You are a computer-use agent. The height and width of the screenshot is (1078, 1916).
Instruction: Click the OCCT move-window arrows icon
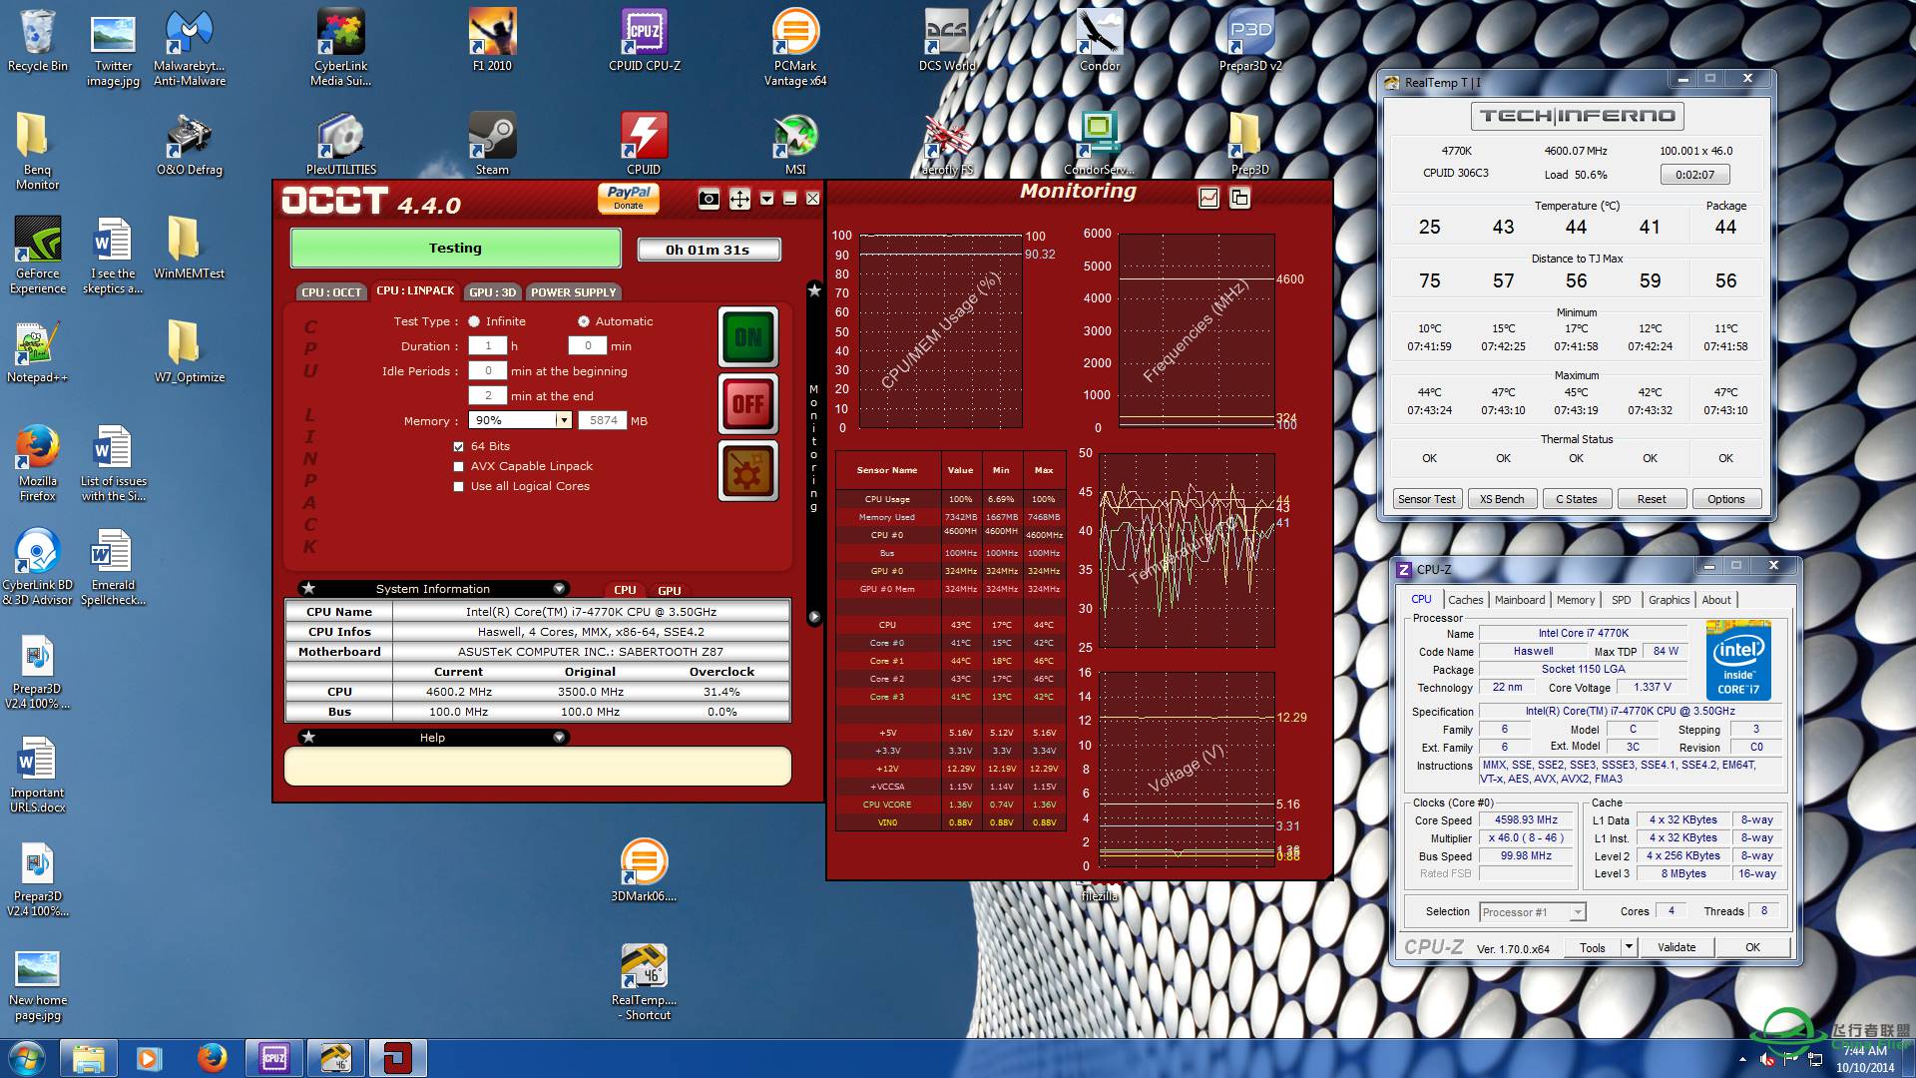[x=739, y=199]
